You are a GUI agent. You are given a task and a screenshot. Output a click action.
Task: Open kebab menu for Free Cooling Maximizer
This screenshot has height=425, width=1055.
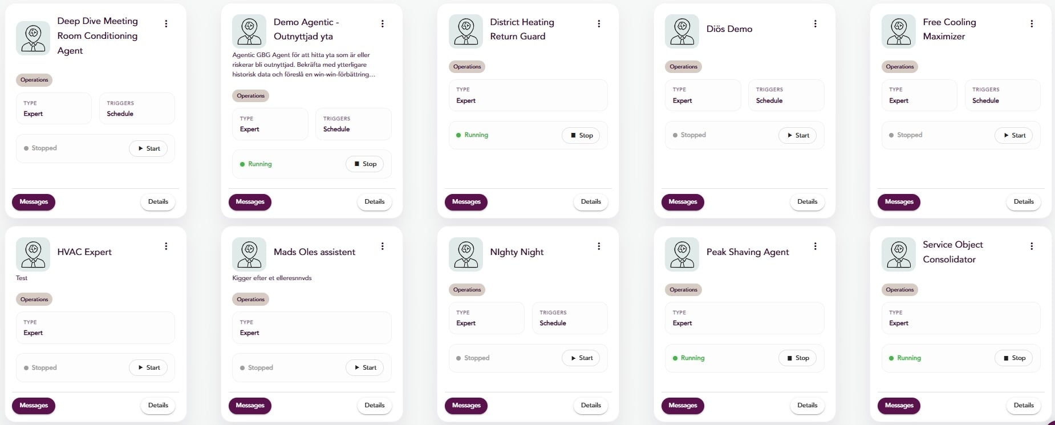click(1031, 24)
